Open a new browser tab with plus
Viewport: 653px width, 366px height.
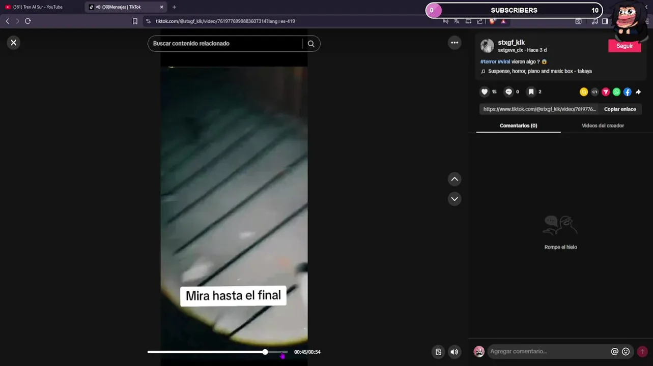click(174, 7)
